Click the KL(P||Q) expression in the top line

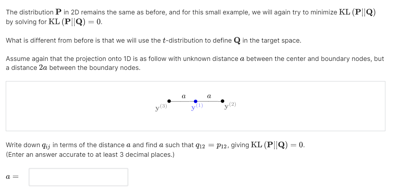358,12
